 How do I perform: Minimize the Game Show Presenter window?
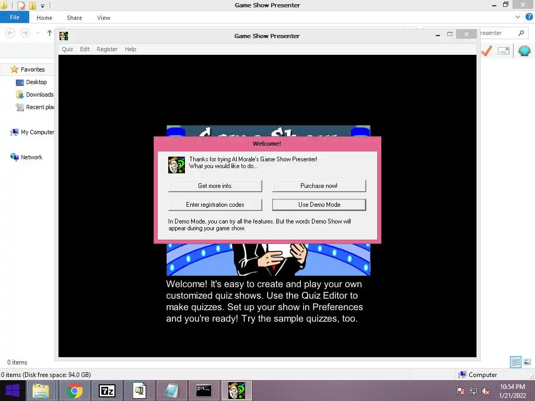[438, 34]
